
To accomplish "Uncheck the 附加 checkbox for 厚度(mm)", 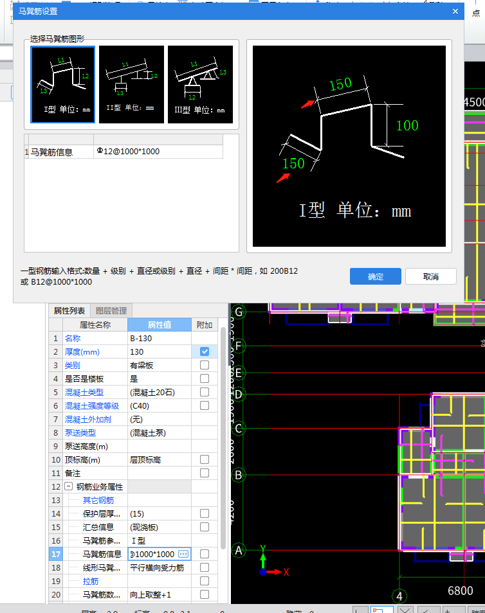I will [205, 351].
